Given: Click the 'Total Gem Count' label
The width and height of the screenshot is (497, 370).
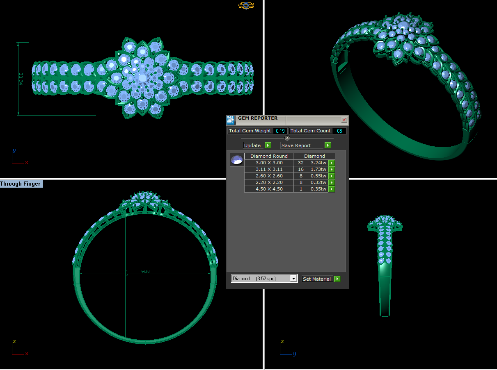Looking at the screenshot, I should point(311,131).
